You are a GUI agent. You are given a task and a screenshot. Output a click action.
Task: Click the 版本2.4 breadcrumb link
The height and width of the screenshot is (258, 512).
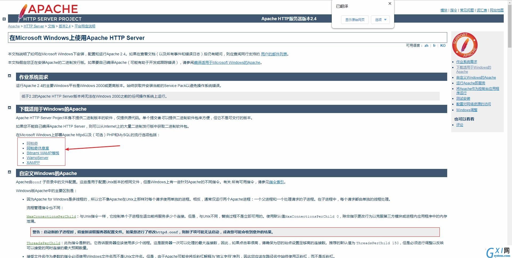[65, 26]
